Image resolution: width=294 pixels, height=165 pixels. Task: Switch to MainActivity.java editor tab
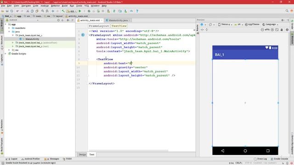point(118,20)
